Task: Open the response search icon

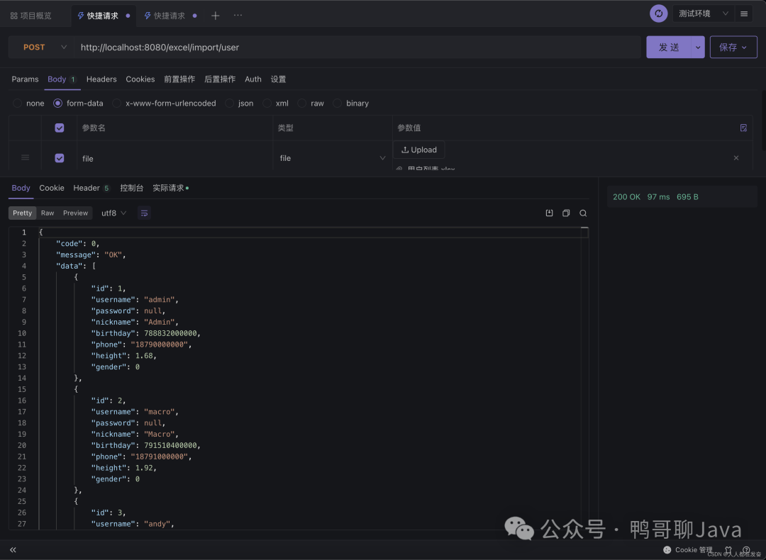Action: (x=582, y=213)
